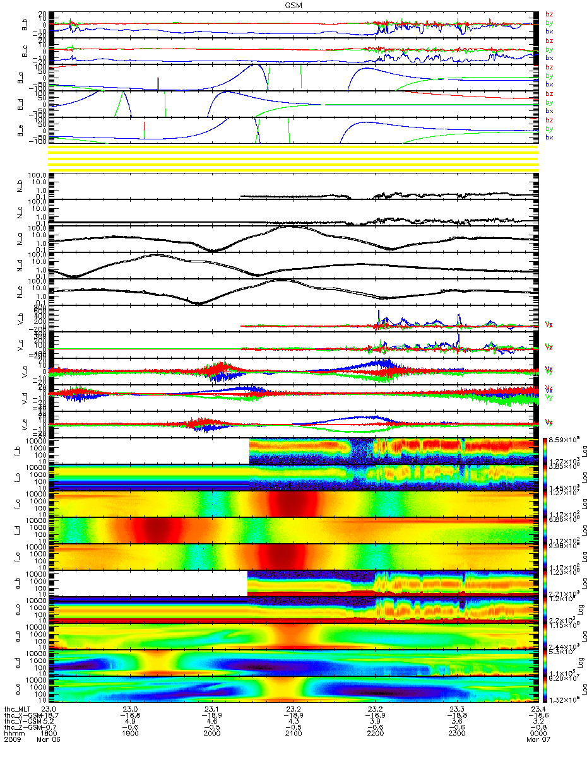Click the yellow striped band between panels
The height and width of the screenshot is (757, 587).
[x=293, y=158]
